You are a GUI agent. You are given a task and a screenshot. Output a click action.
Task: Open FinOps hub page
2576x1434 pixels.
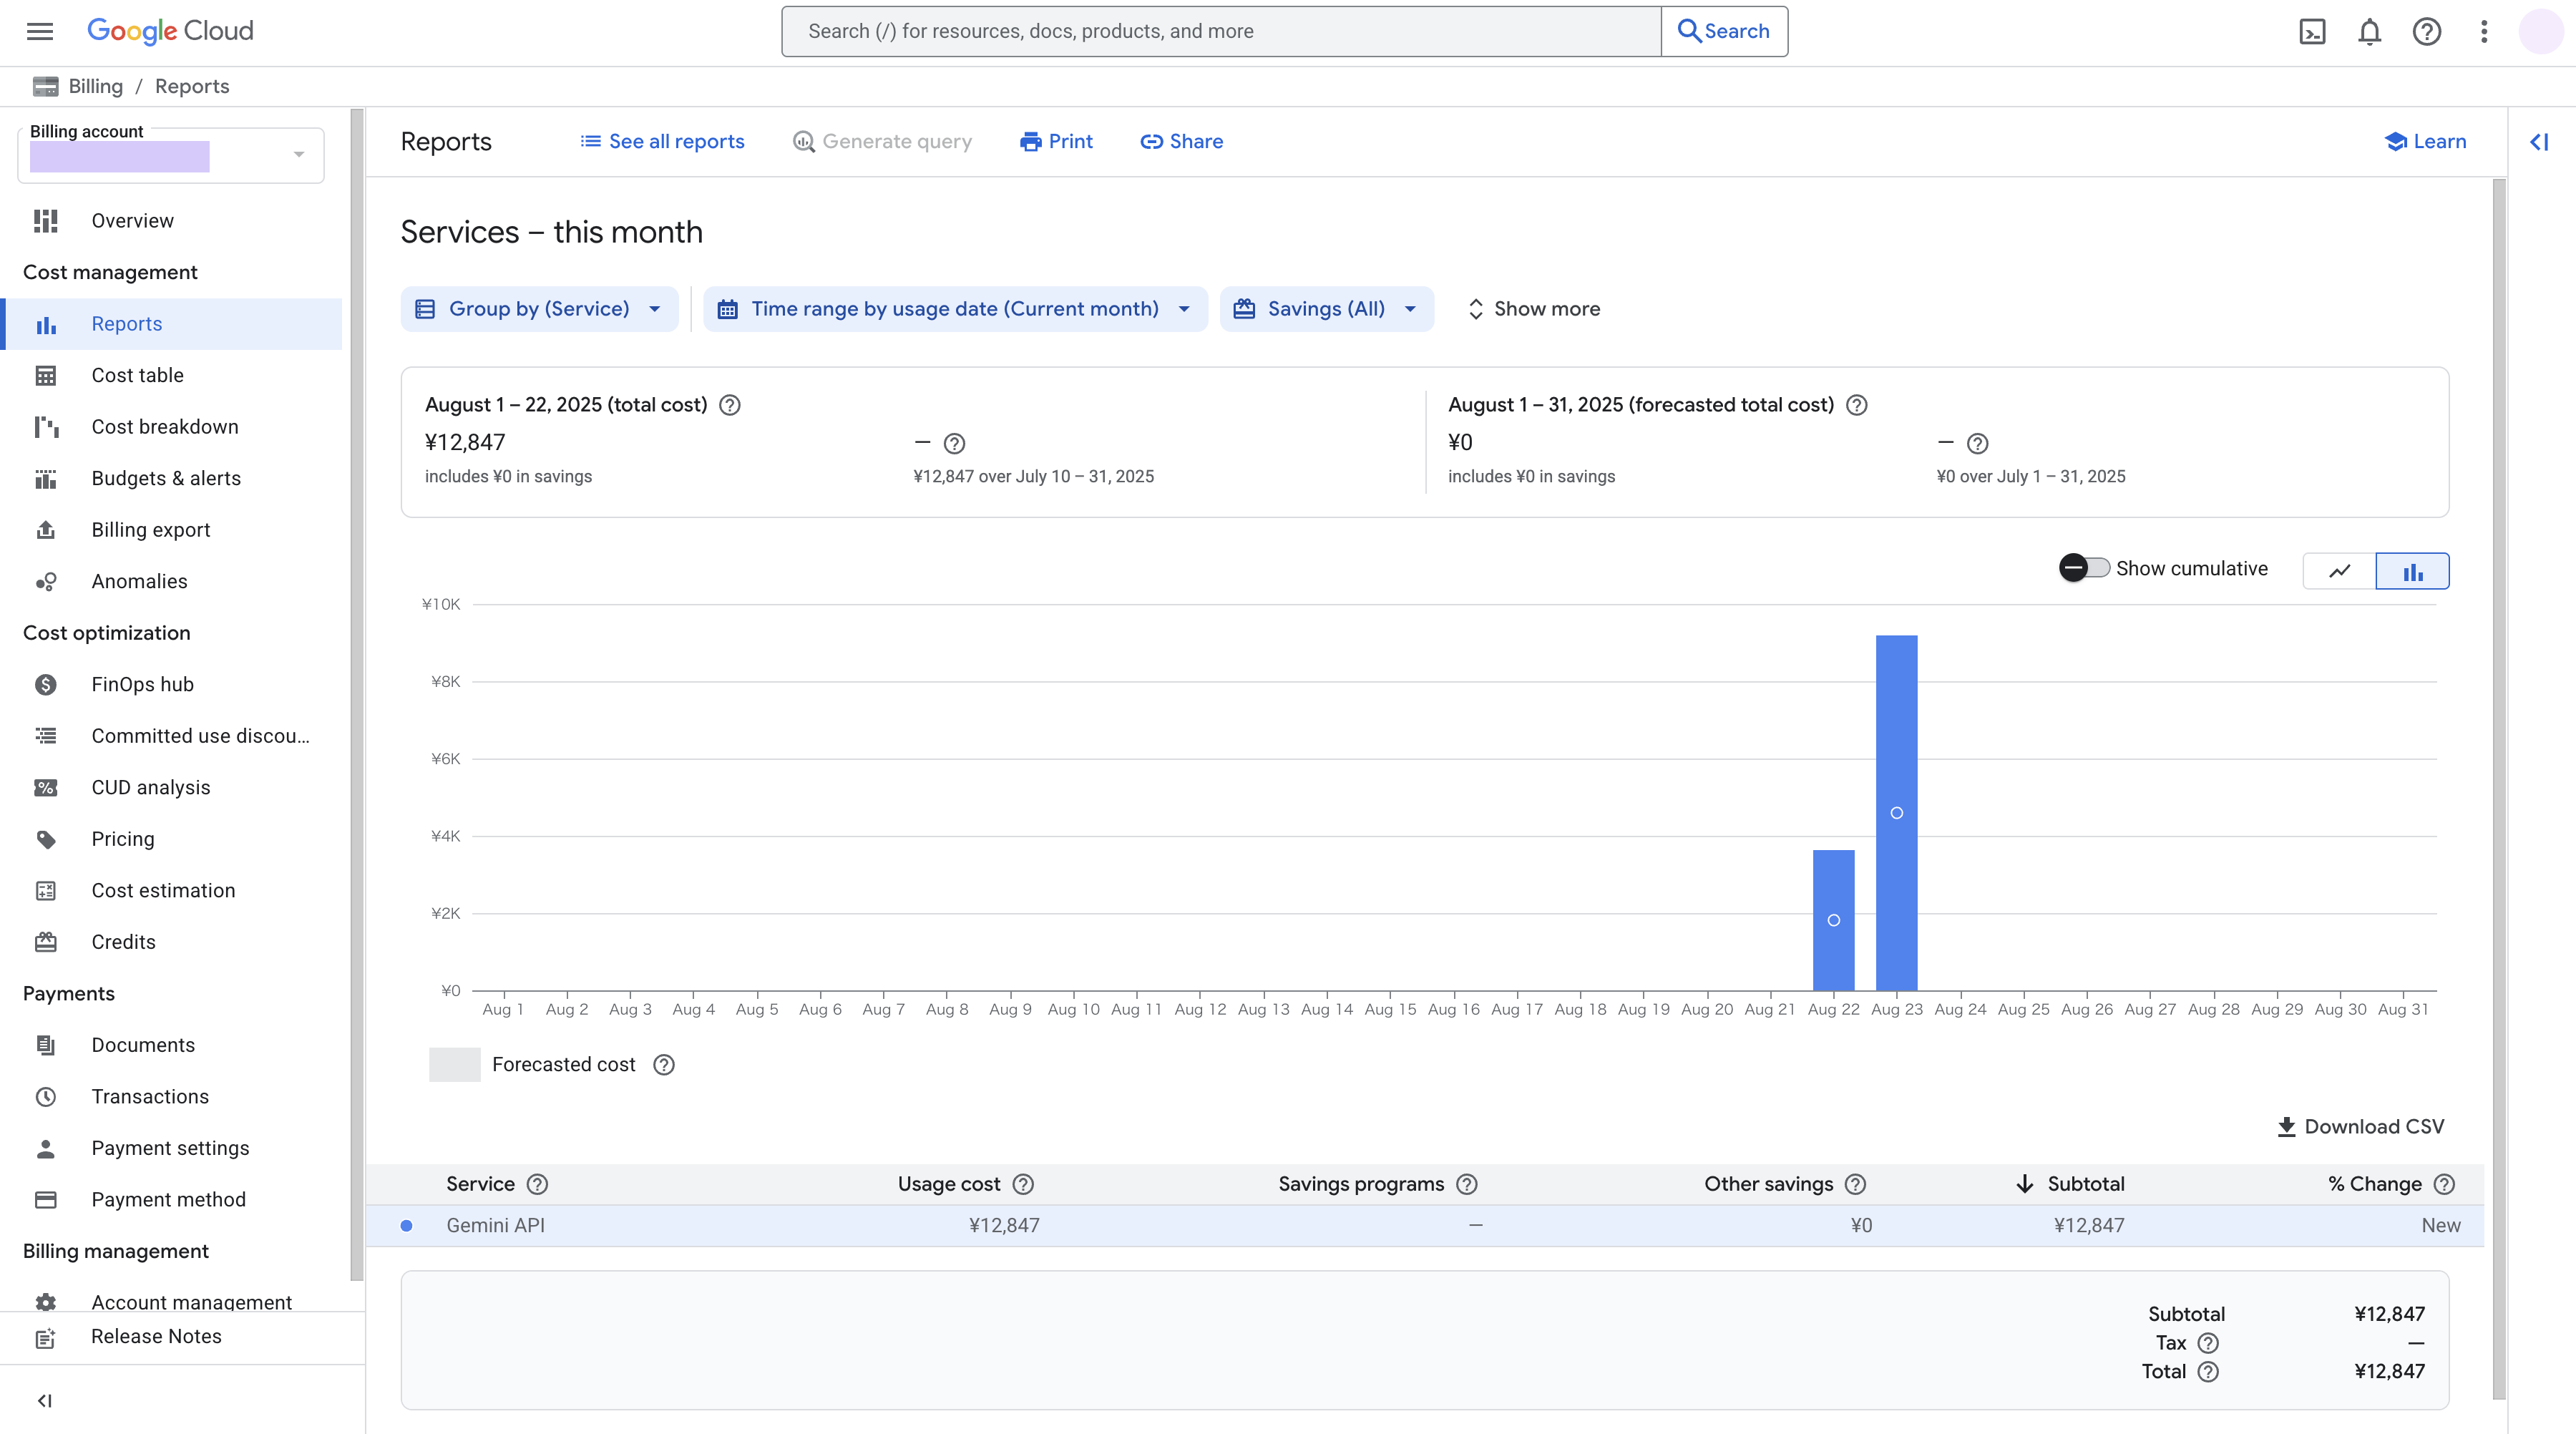(x=171, y=684)
